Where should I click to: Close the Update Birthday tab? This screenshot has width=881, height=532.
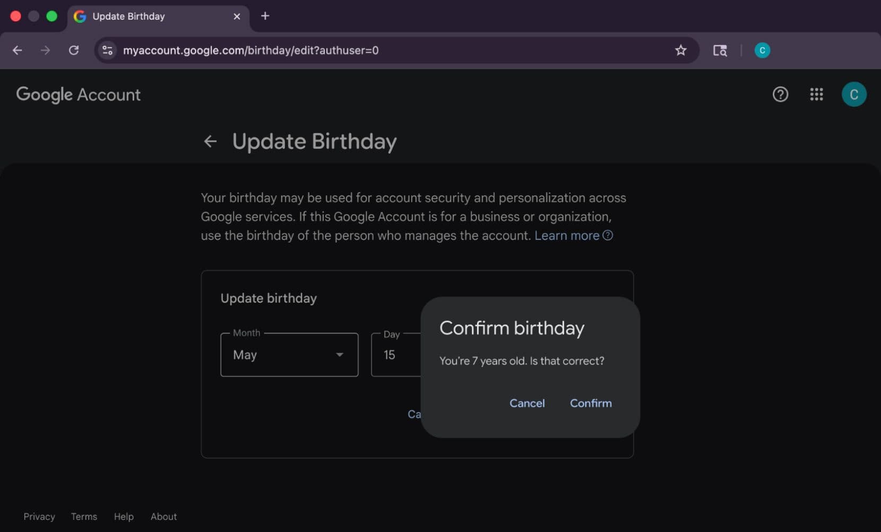tap(237, 16)
